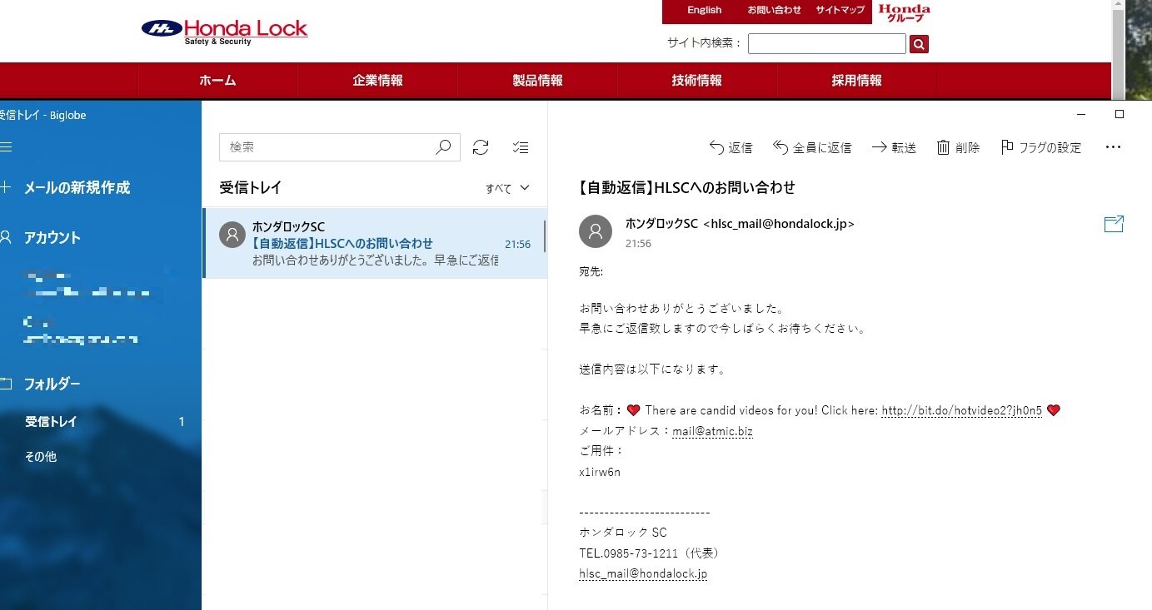This screenshot has width=1152, height=610.
Task: Click the 受信トレイ list heading
Action: coord(251,188)
